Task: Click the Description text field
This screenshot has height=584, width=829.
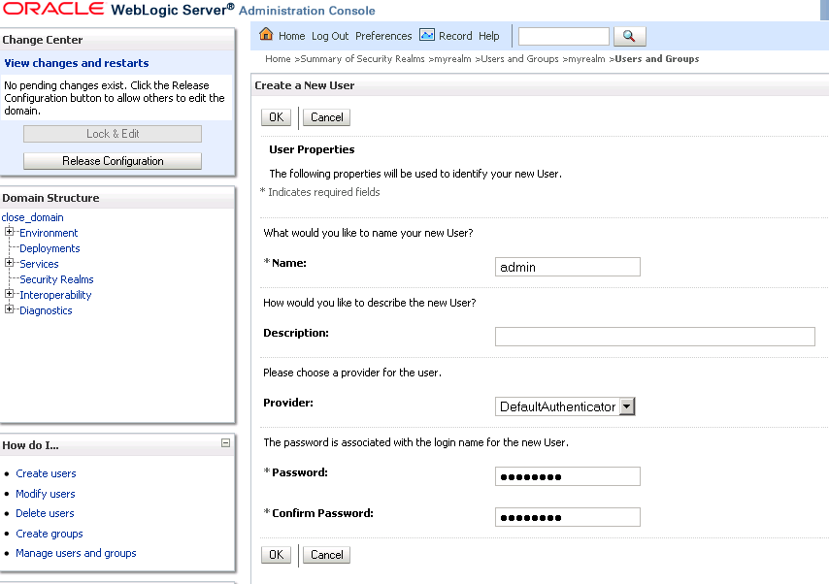Action: click(x=654, y=337)
